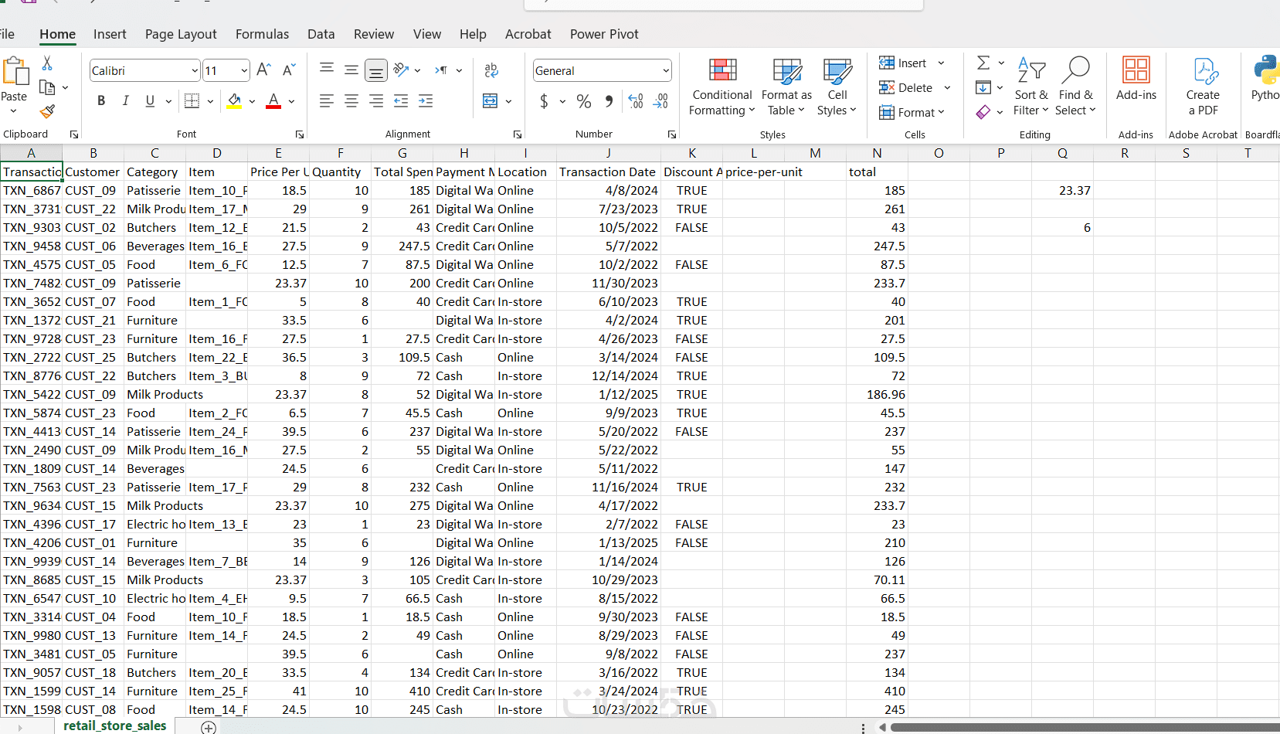Open Alignment settings dialog launcher

tap(518, 134)
